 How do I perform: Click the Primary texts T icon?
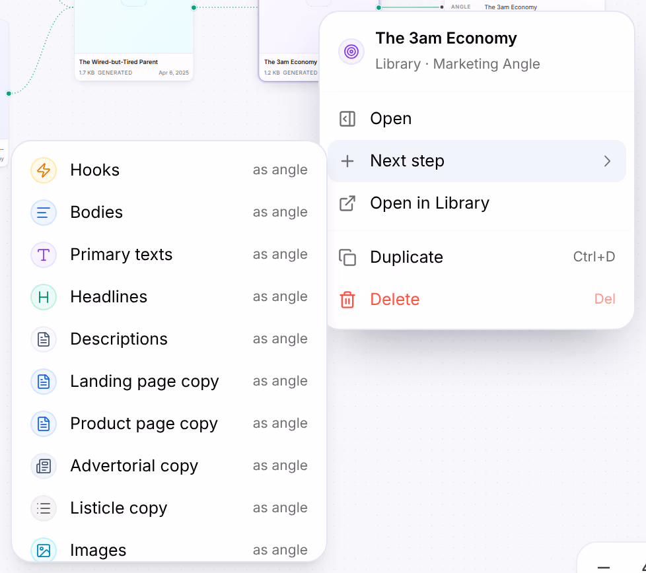pyautogui.click(x=43, y=255)
